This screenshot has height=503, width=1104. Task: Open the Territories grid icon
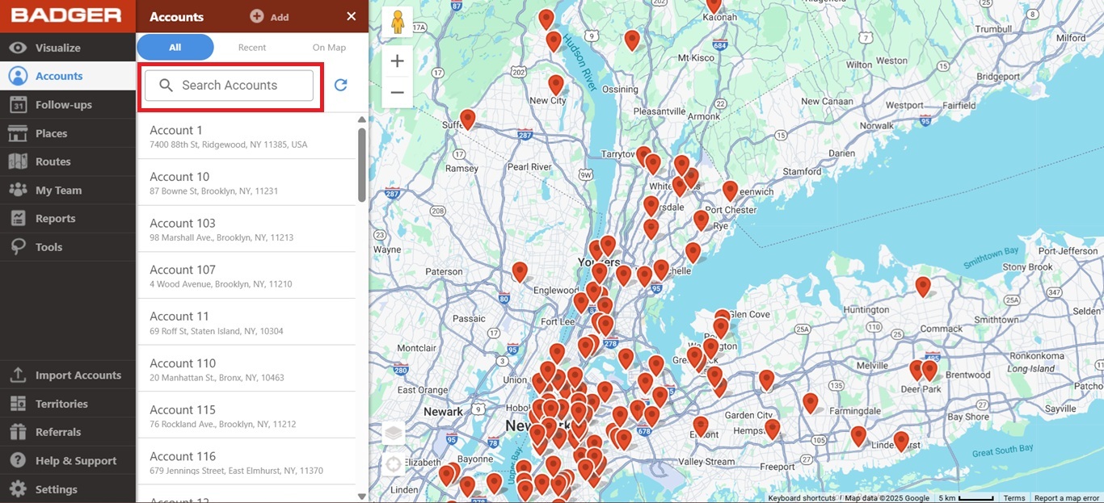[18, 404]
